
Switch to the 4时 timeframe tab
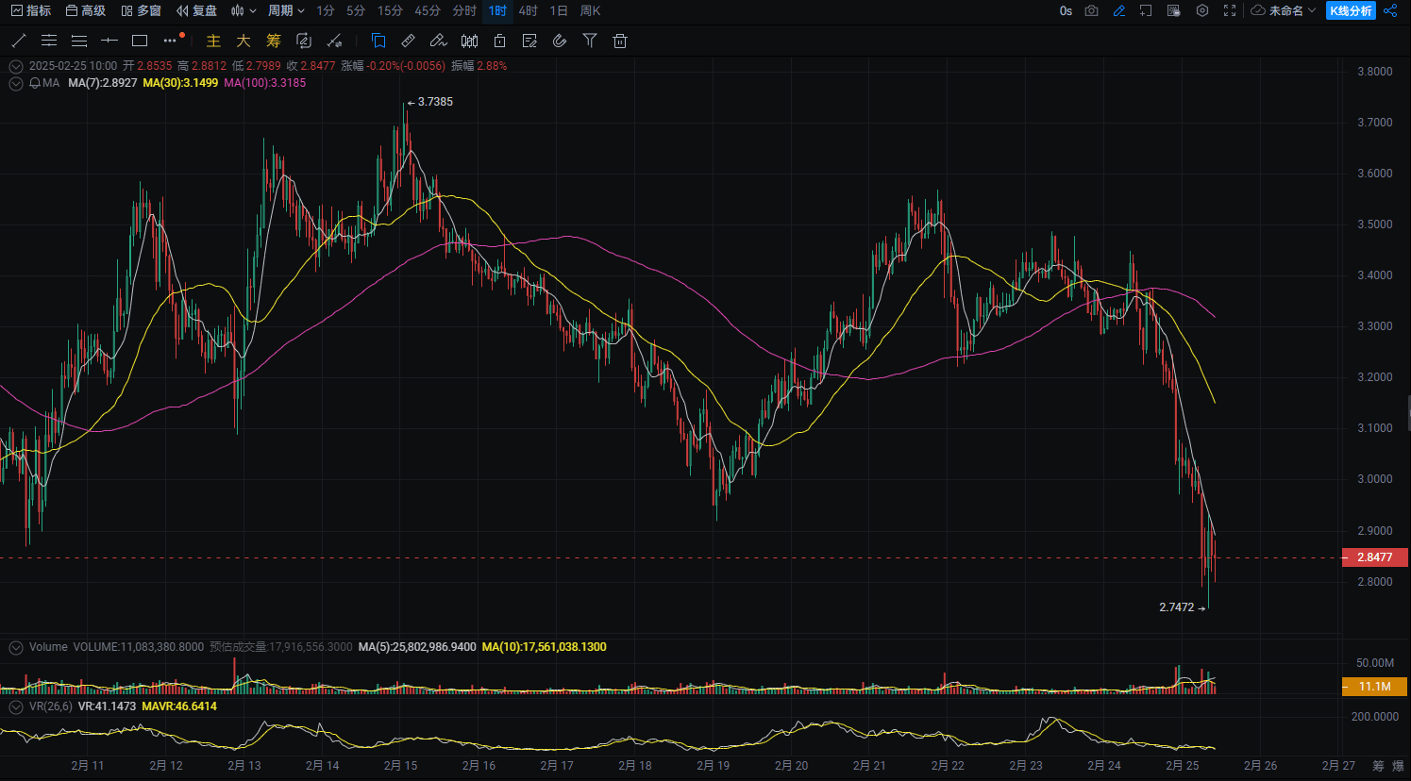coord(529,10)
